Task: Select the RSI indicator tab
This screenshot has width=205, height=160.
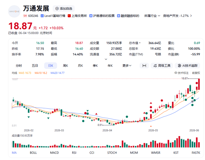Action: pyautogui.click(x=74, y=152)
